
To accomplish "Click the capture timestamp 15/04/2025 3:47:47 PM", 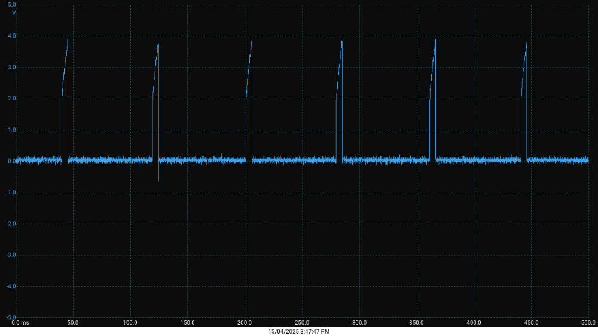I will click(x=299, y=331).
